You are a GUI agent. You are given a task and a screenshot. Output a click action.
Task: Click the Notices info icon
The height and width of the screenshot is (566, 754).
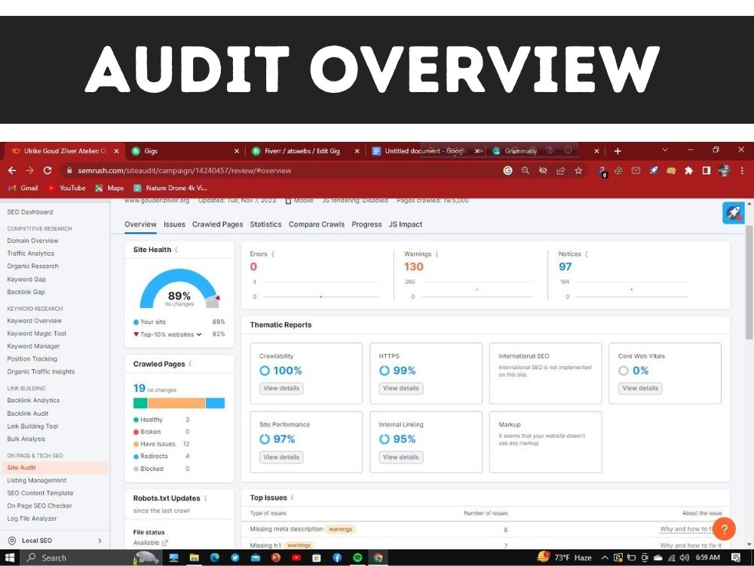pyautogui.click(x=587, y=254)
